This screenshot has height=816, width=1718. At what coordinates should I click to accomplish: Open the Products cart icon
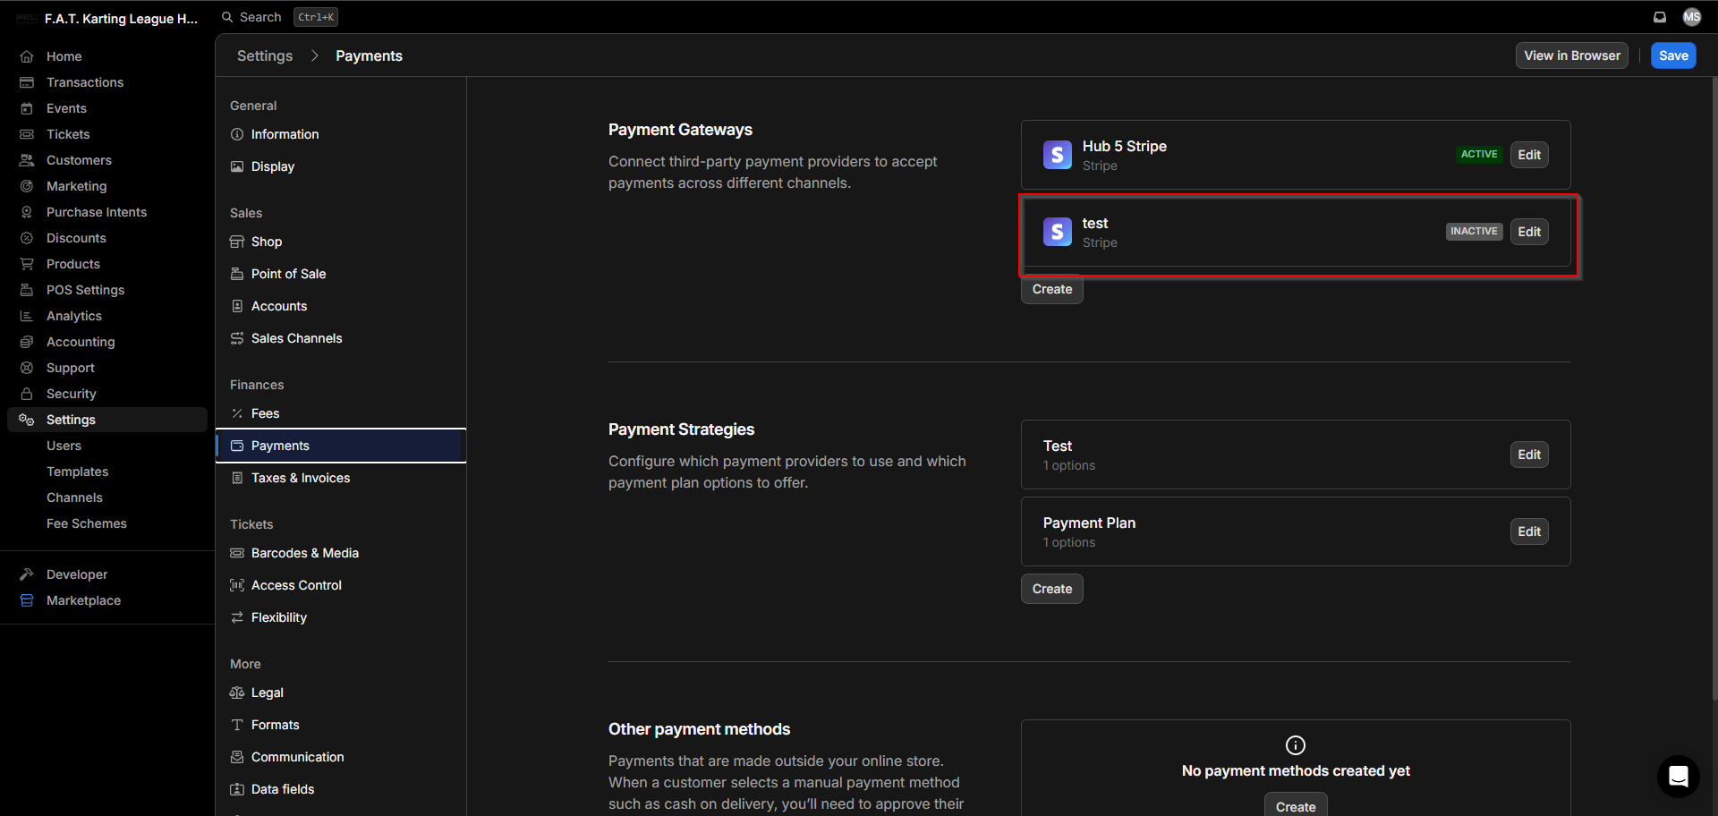point(27,264)
